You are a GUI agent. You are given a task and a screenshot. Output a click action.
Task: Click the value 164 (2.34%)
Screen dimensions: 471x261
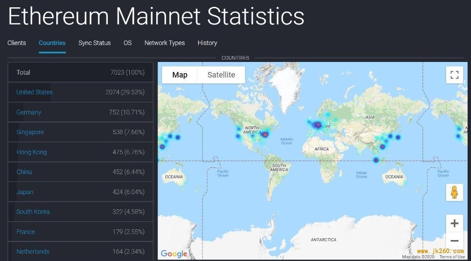coord(128,251)
